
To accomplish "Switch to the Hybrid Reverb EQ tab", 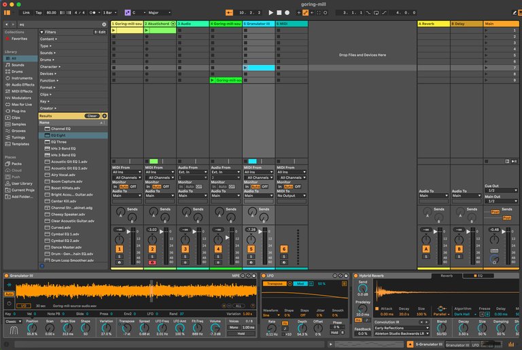I will 478,276.
